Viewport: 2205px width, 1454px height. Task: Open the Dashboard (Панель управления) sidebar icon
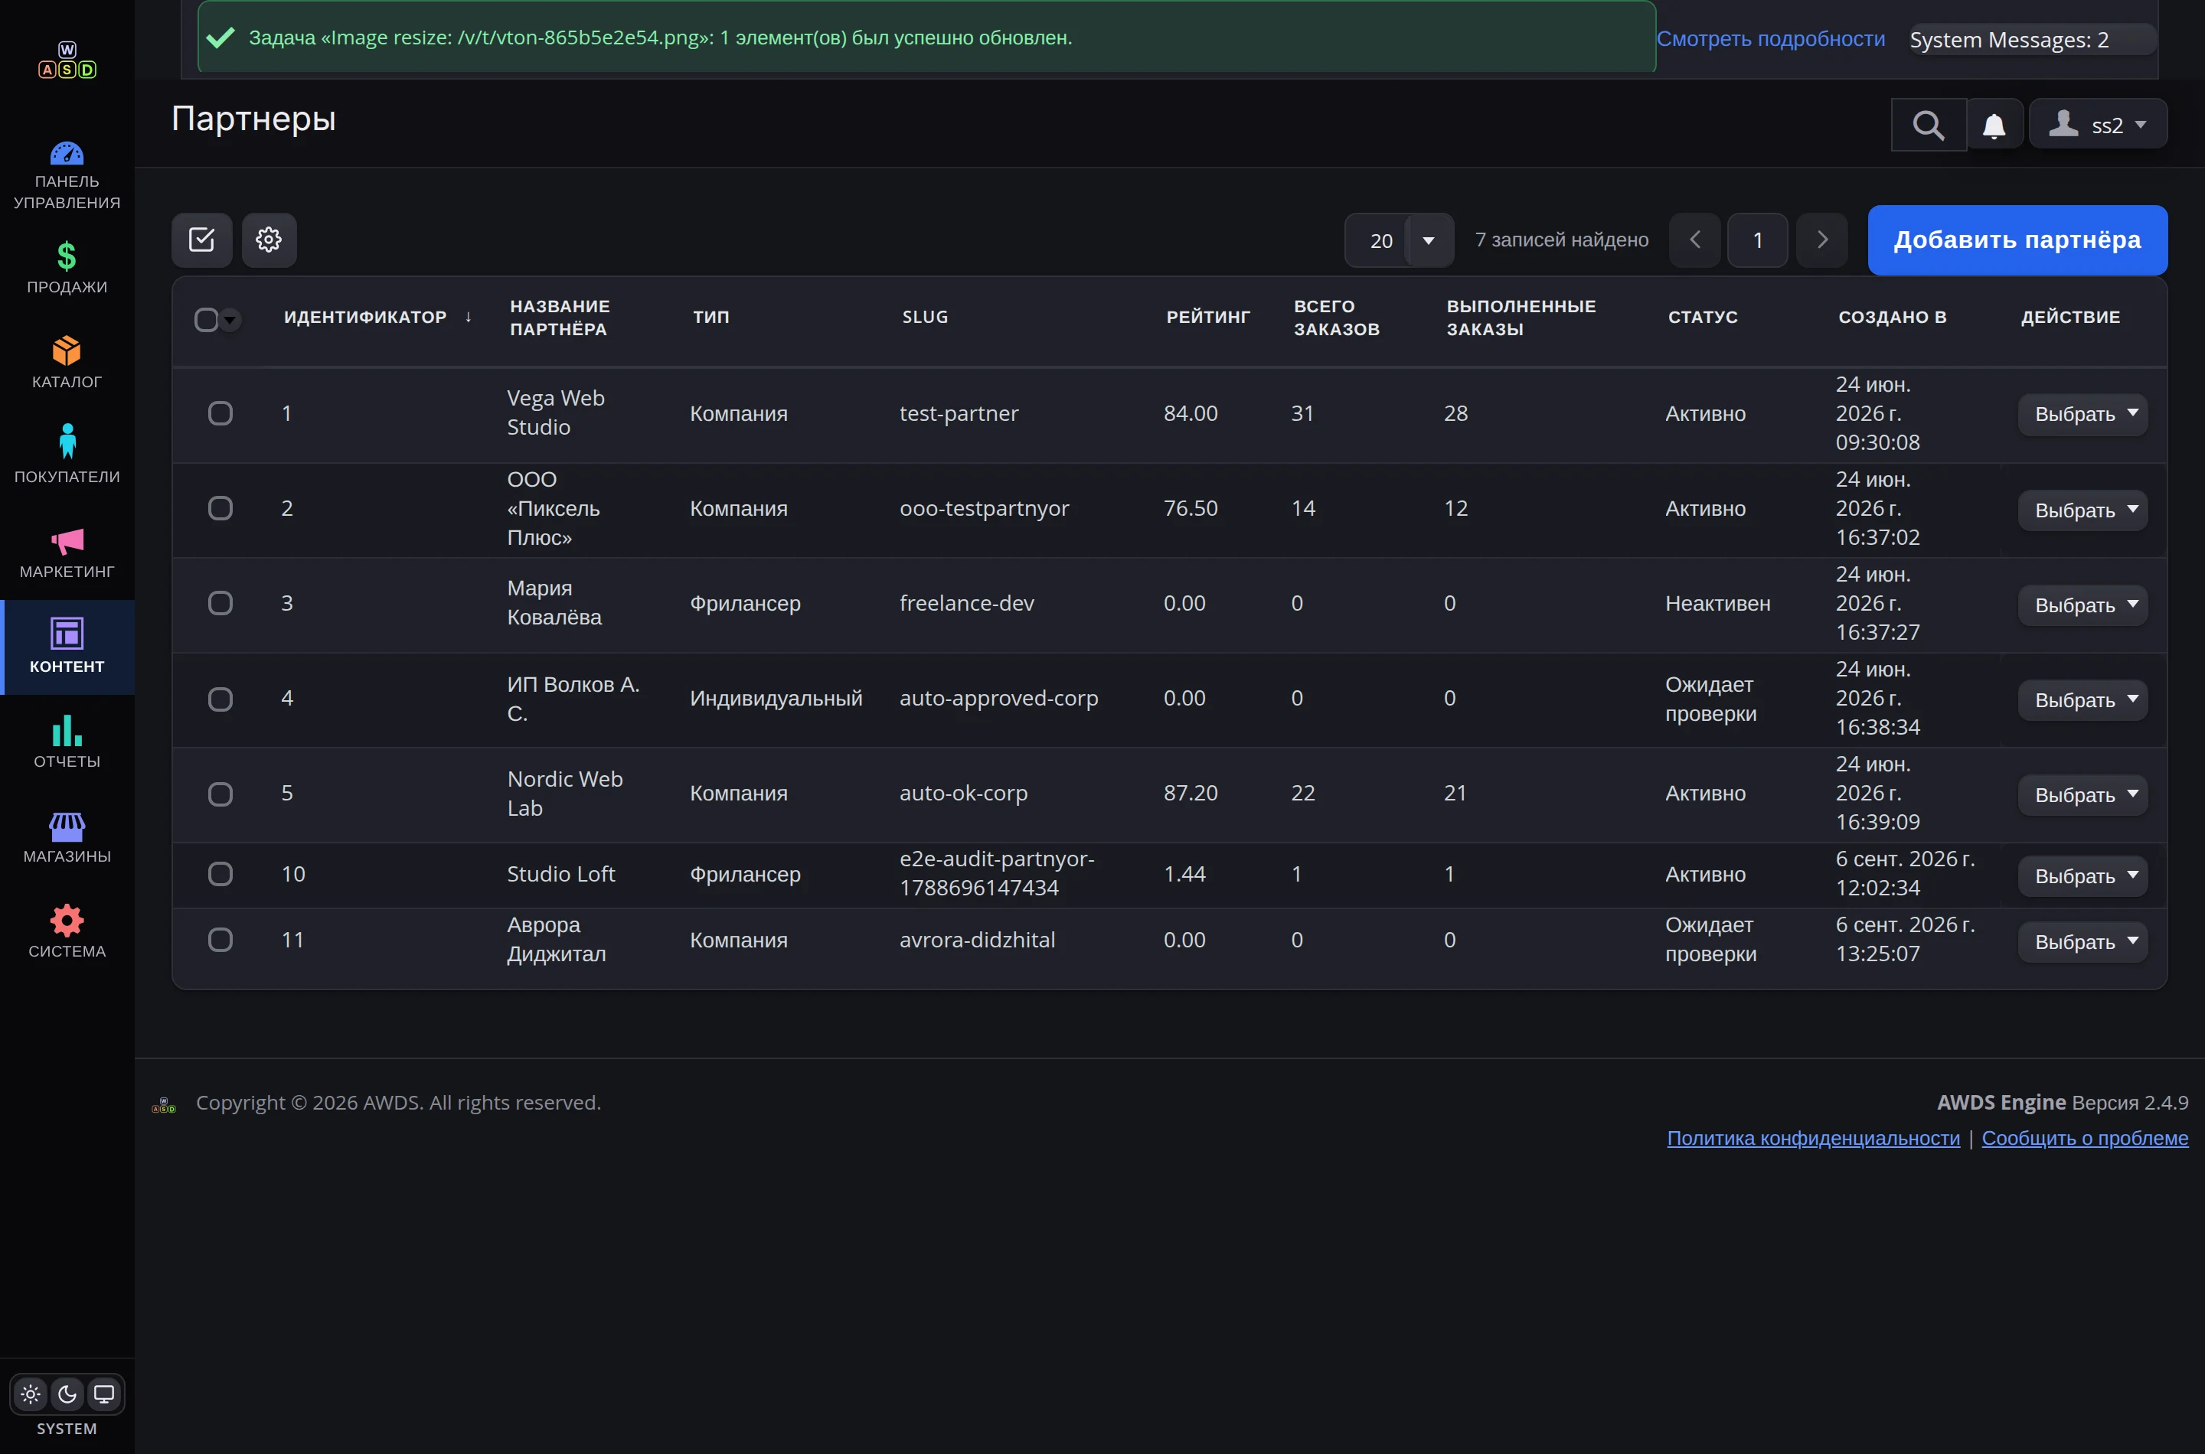[x=67, y=174]
